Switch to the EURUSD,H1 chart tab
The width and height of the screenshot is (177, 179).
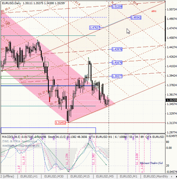pyautogui.click(x=29, y=176)
